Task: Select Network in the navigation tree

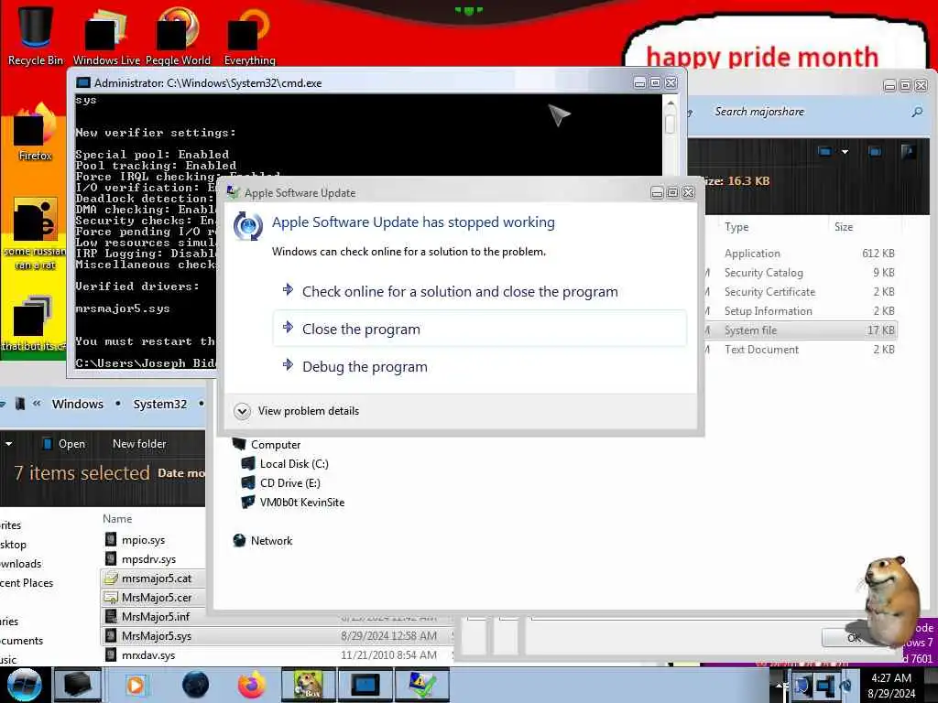Action: pyautogui.click(x=263, y=540)
